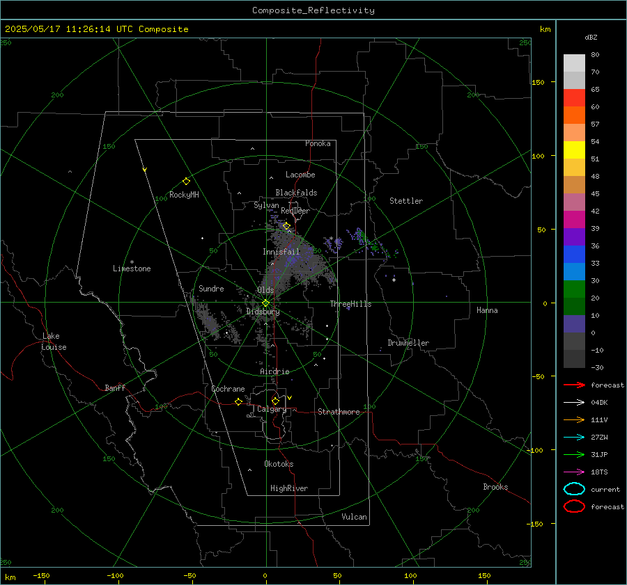The image size is (627, 585).
Task: Click the Didsbury label
Action: tap(263, 312)
